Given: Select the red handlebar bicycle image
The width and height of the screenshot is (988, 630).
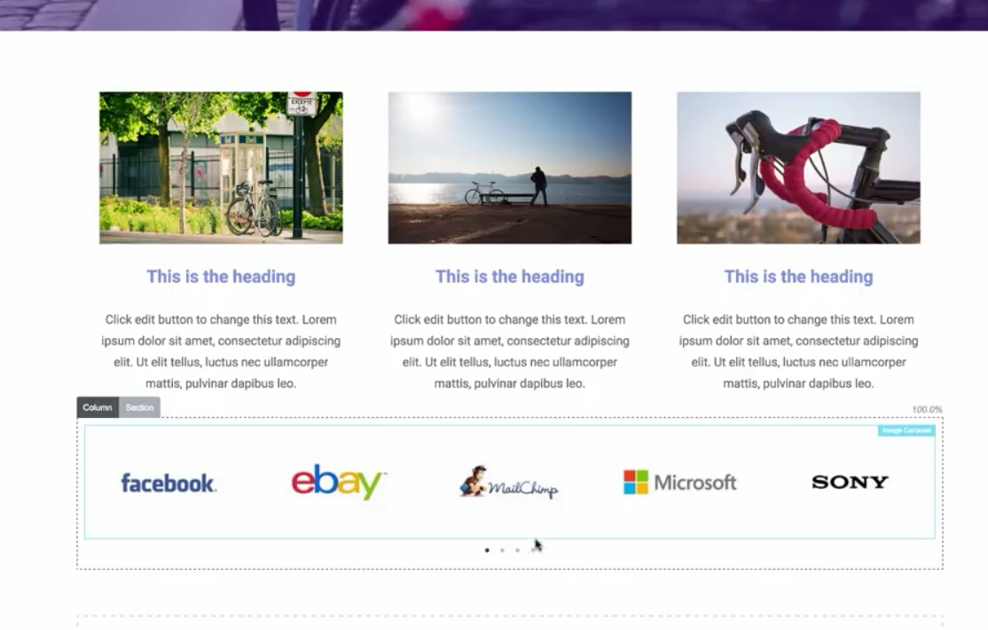Looking at the screenshot, I should (x=798, y=168).
